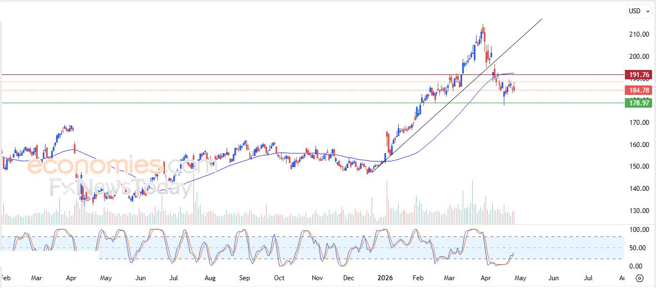Click the green 178.97 price label
656x288 pixels.
click(x=639, y=103)
